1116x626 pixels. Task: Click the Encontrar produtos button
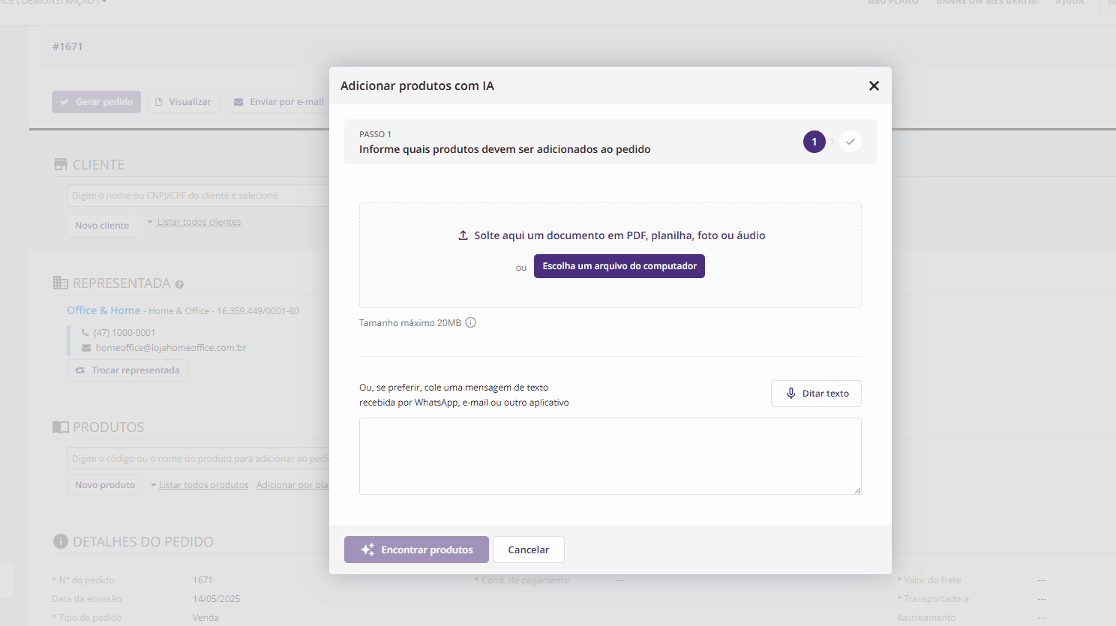point(416,550)
